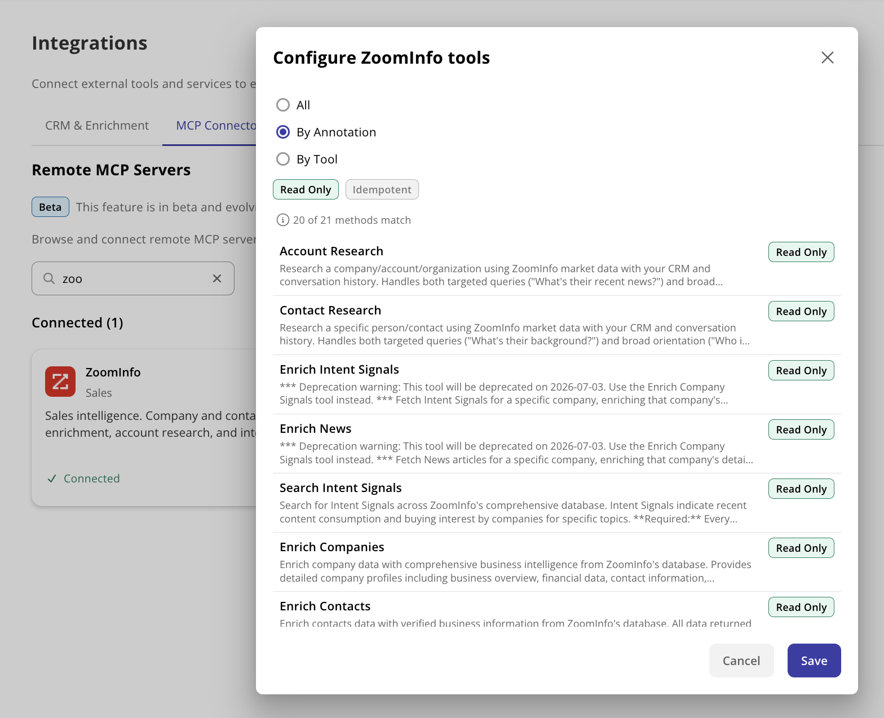Select the All radio option

(x=283, y=105)
